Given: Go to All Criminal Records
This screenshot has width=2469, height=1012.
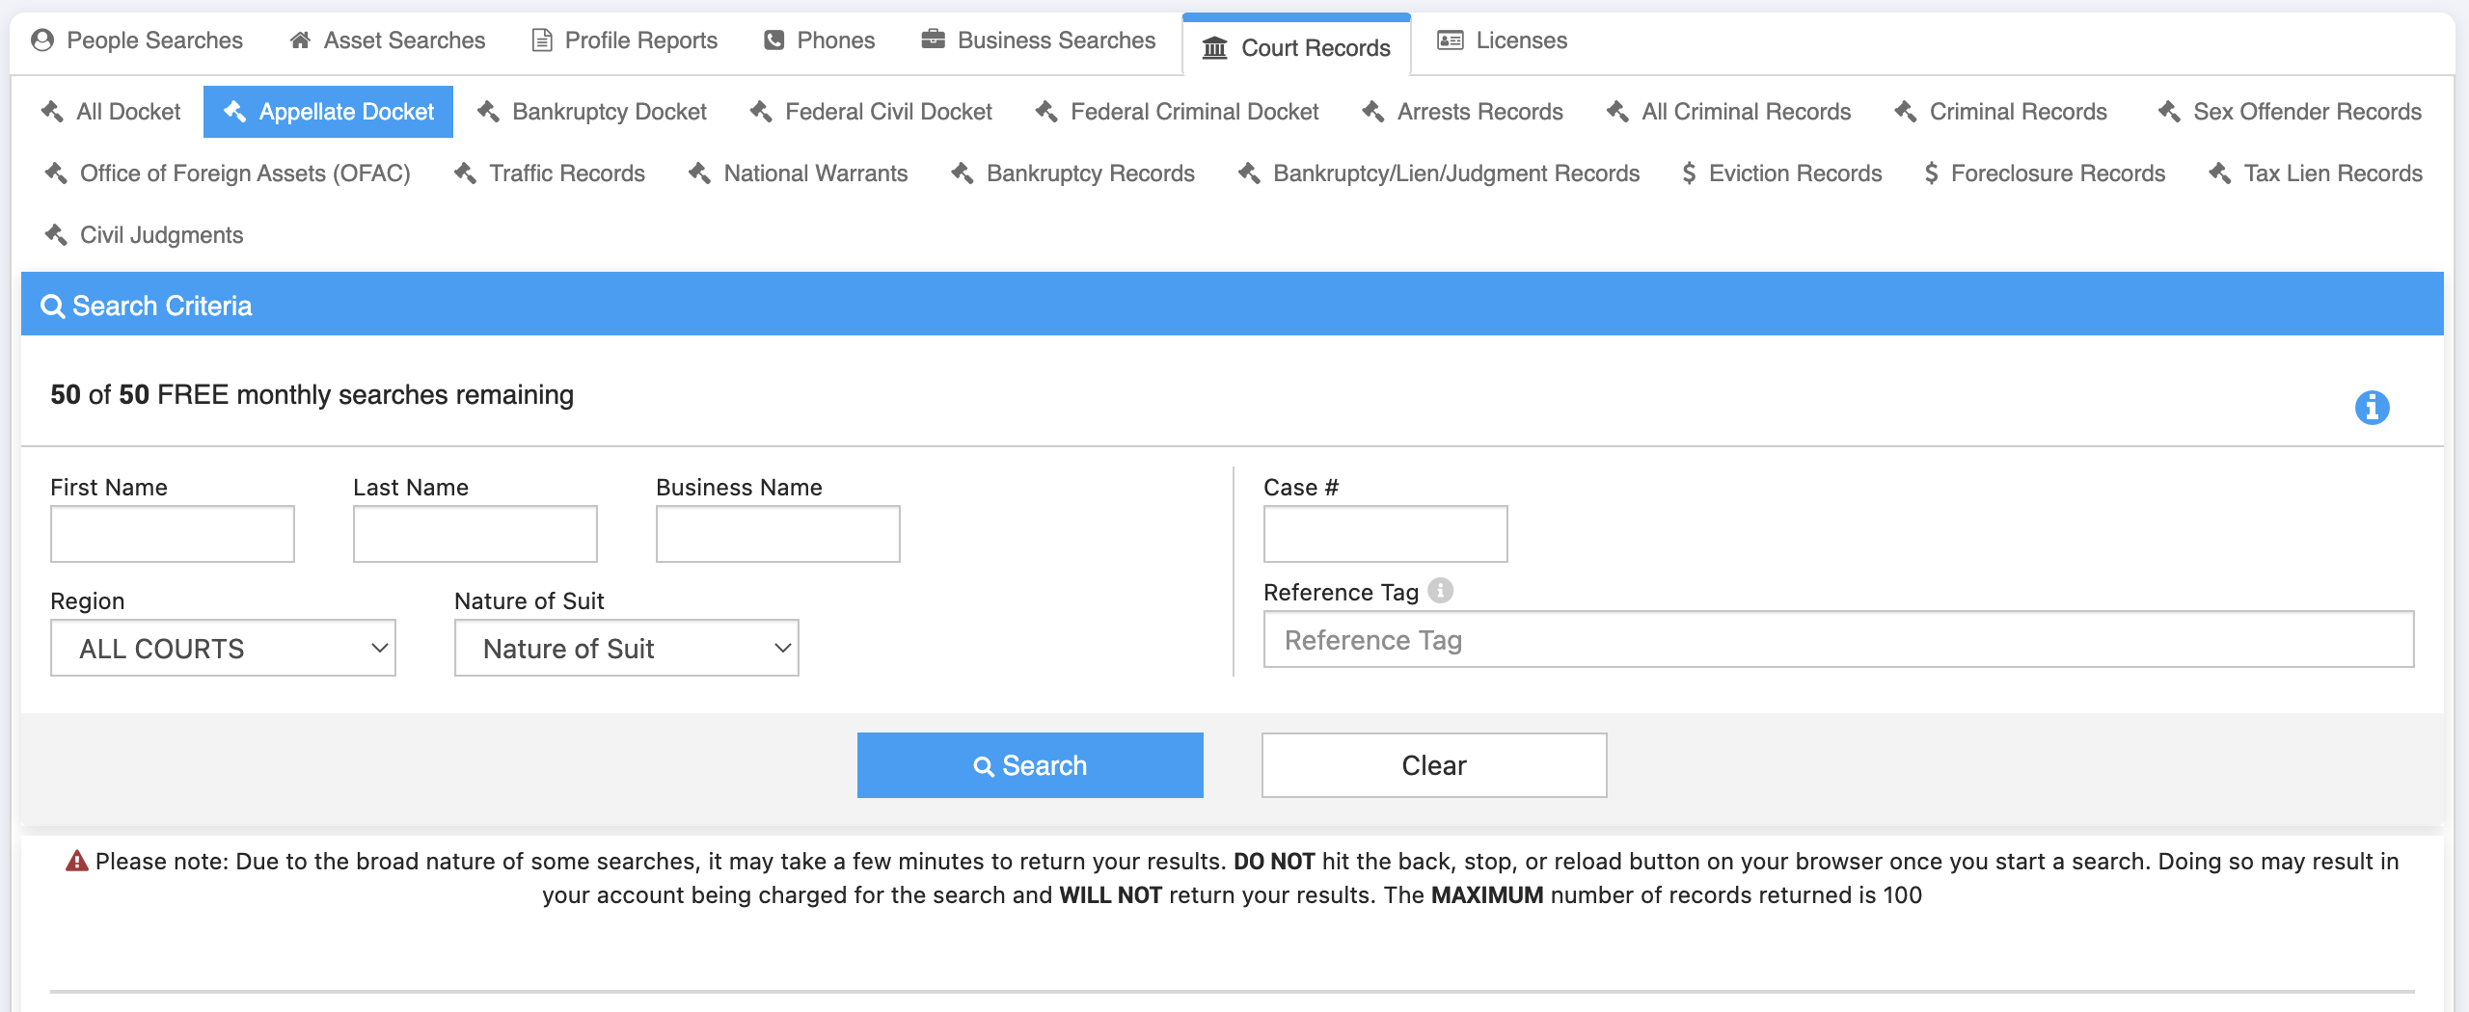Looking at the screenshot, I should pos(1728,112).
